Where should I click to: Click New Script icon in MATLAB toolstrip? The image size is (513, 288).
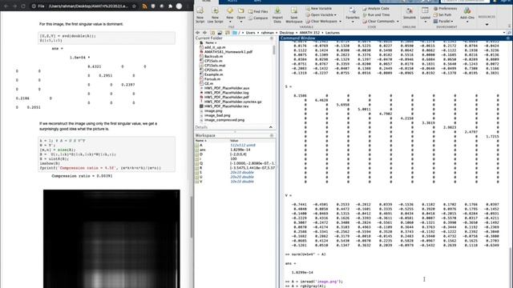click(200, 15)
